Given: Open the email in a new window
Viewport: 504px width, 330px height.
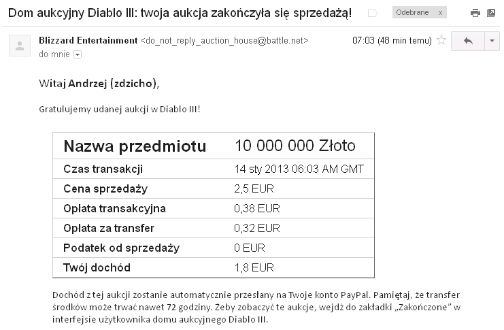Looking at the screenshot, I should [491, 13].
